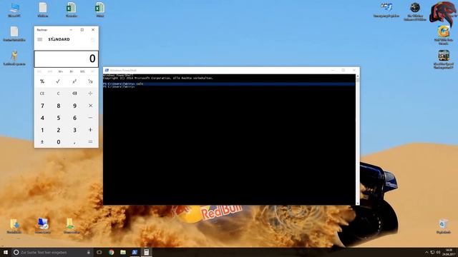Click the PowerShell scrollbar down arrow

click(x=358, y=203)
